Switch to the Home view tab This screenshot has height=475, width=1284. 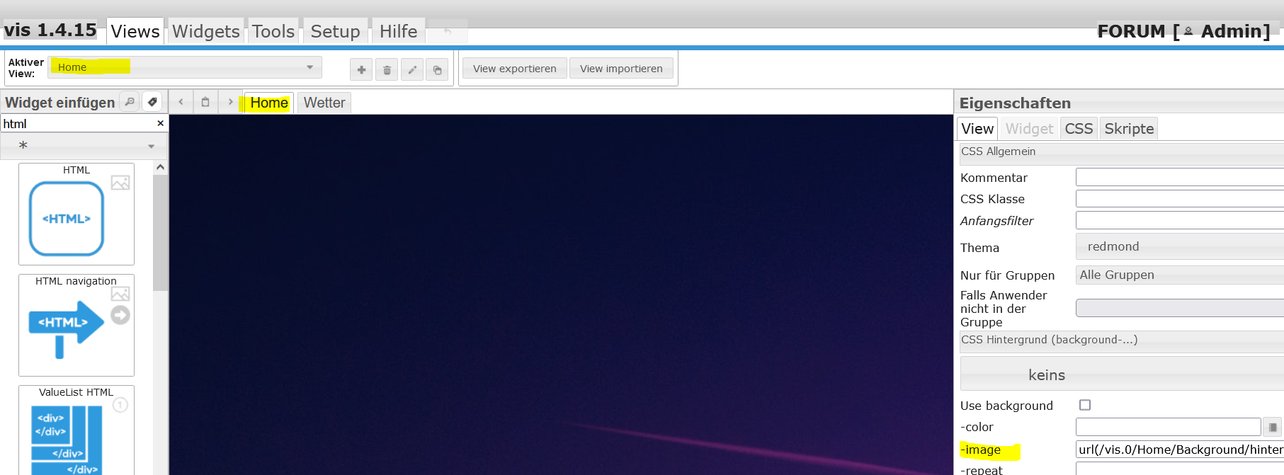[x=269, y=103]
